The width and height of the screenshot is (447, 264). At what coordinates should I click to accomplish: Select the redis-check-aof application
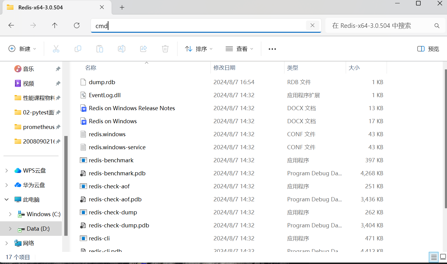pyautogui.click(x=109, y=186)
